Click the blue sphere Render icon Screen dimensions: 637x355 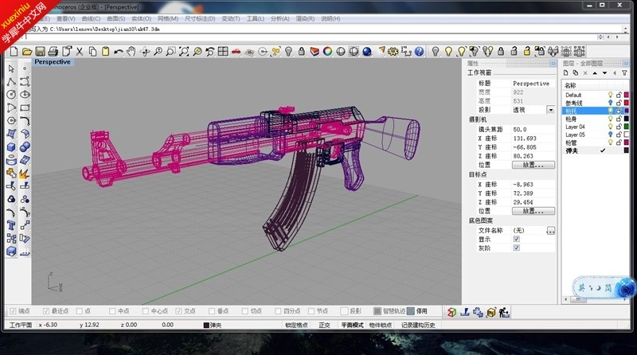tap(367, 51)
